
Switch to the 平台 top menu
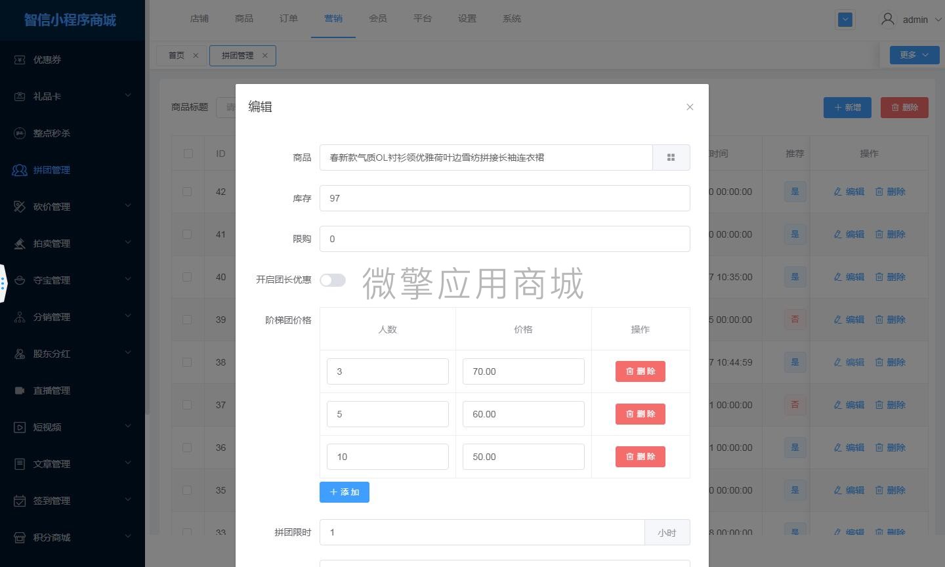423,18
